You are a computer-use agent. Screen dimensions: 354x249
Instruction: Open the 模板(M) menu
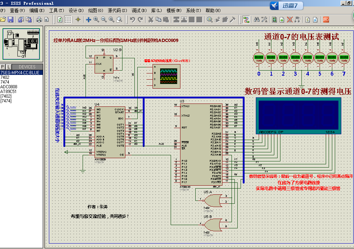pyautogui.click(x=174, y=10)
